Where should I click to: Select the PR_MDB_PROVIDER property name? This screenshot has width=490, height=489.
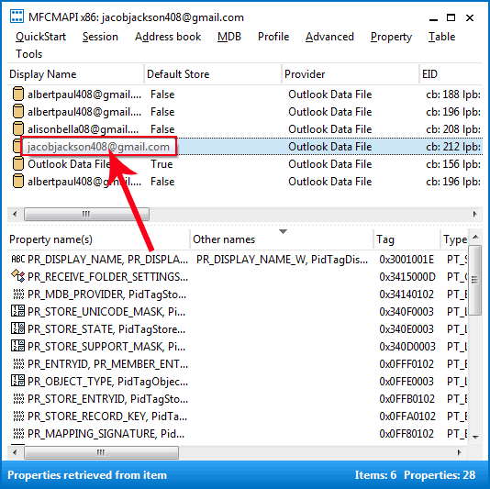(x=106, y=295)
